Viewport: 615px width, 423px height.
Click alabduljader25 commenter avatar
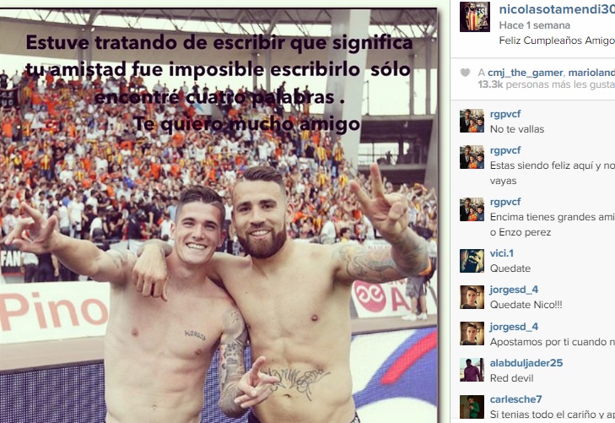point(472,370)
